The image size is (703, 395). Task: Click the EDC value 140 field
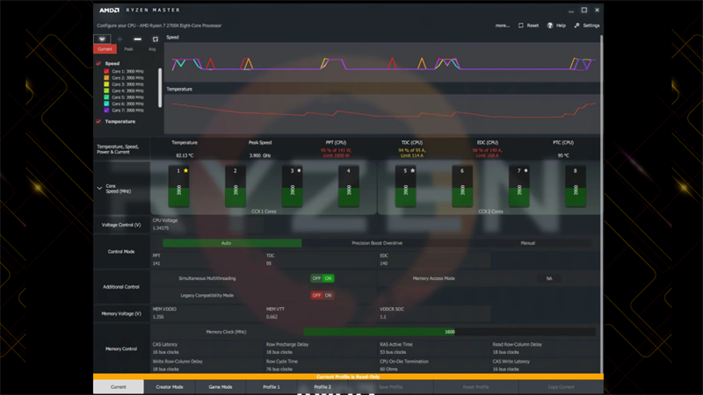384,263
